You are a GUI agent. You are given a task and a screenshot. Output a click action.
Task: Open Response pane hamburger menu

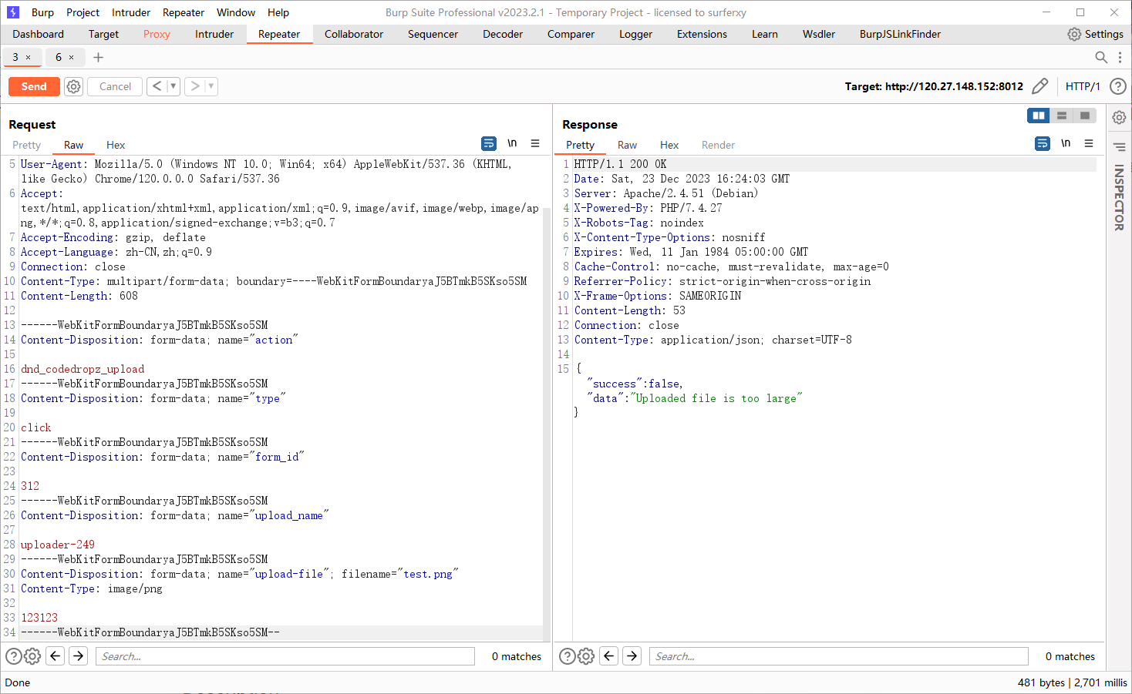pos(1089,143)
